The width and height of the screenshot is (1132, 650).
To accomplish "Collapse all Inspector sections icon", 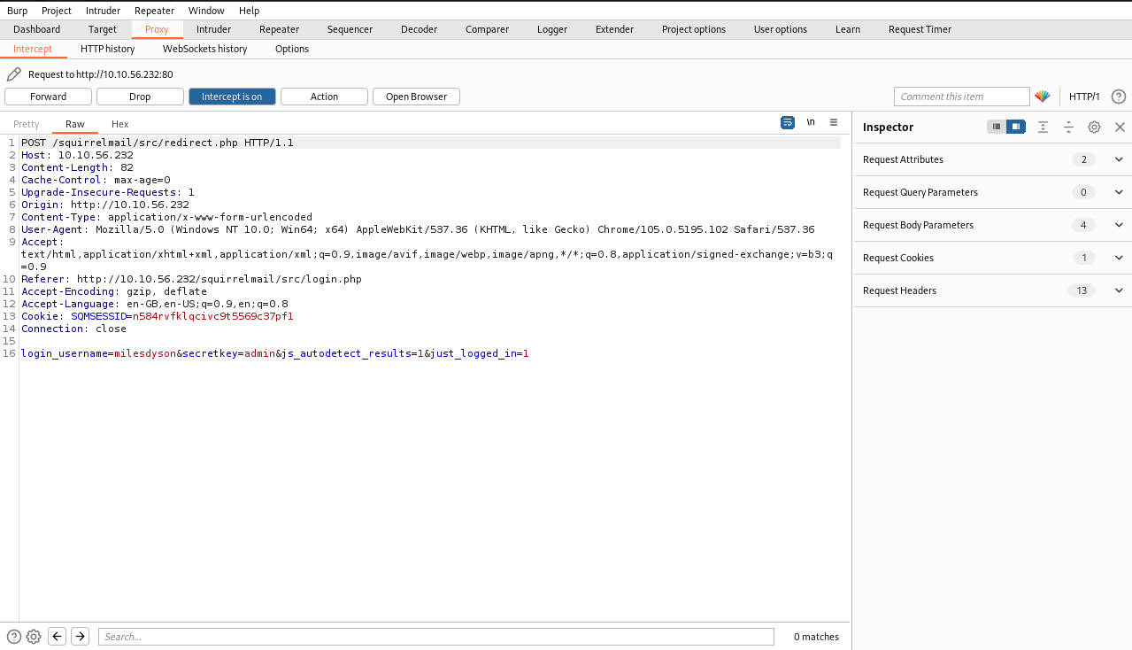I will (1068, 127).
